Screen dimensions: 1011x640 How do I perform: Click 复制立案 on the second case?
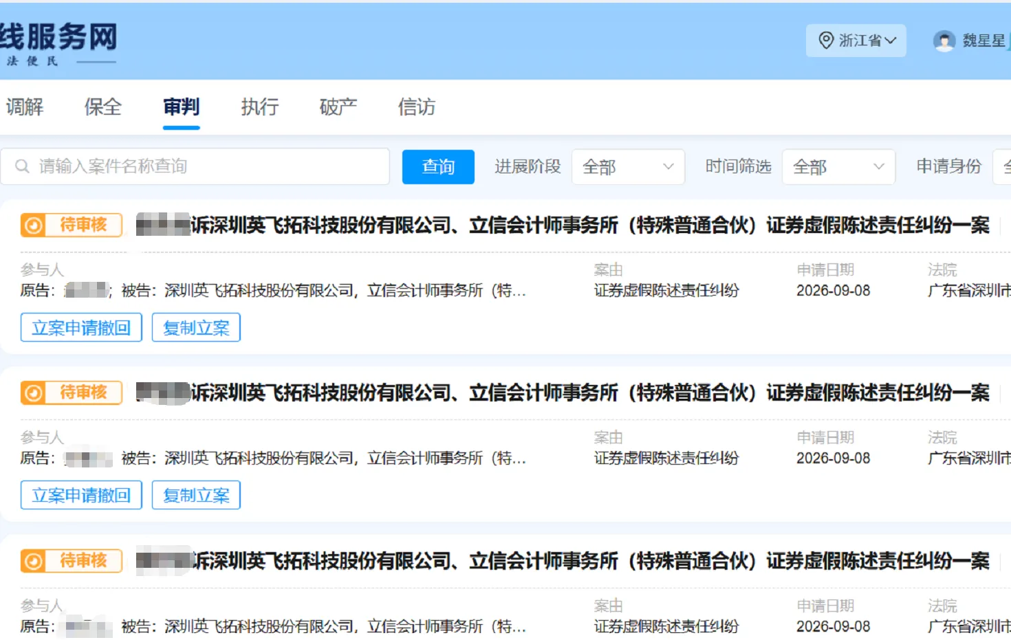196,495
